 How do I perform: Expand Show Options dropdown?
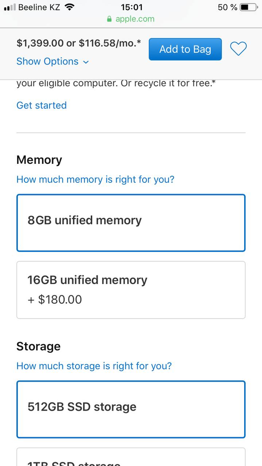click(52, 62)
